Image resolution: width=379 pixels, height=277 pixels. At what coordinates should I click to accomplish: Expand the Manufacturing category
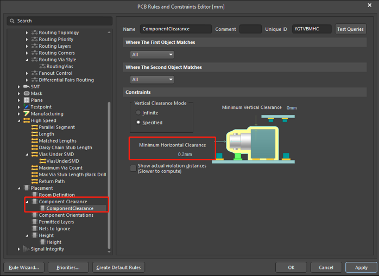tap(19, 114)
